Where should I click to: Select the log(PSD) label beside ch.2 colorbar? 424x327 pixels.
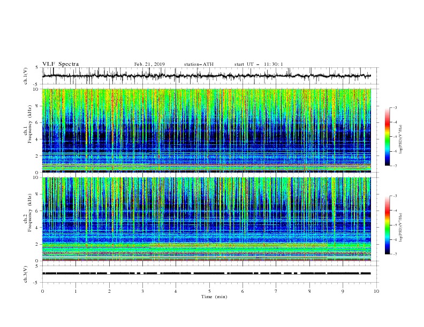(x=401, y=227)
